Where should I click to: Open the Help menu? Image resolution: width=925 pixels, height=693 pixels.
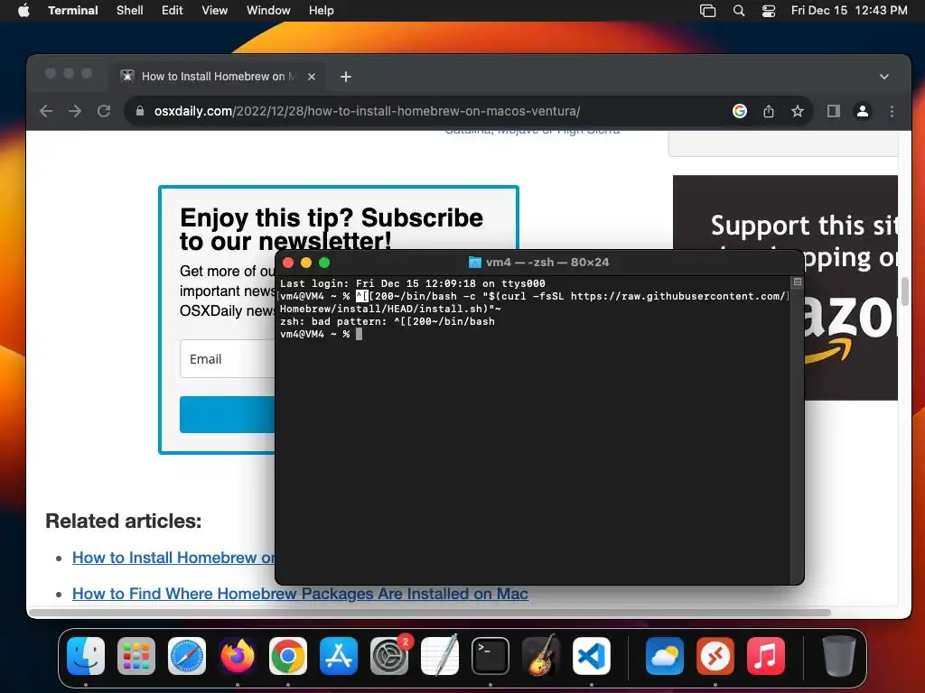pyautogui.click(x=321, y=10)
